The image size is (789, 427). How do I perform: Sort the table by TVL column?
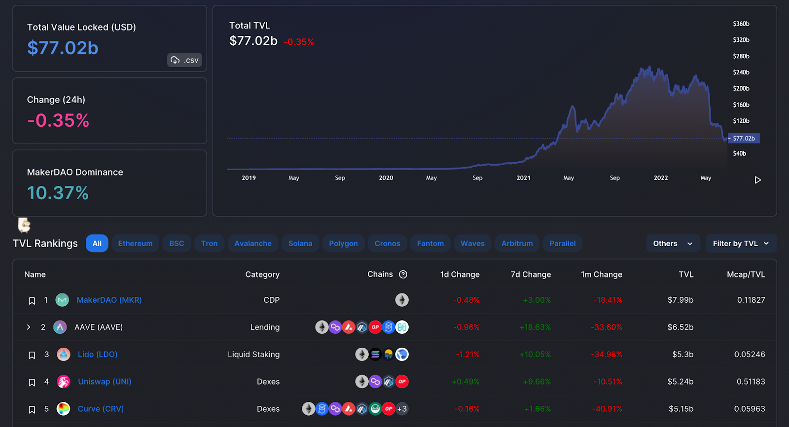pyautogui.click(x=686, y=275)
